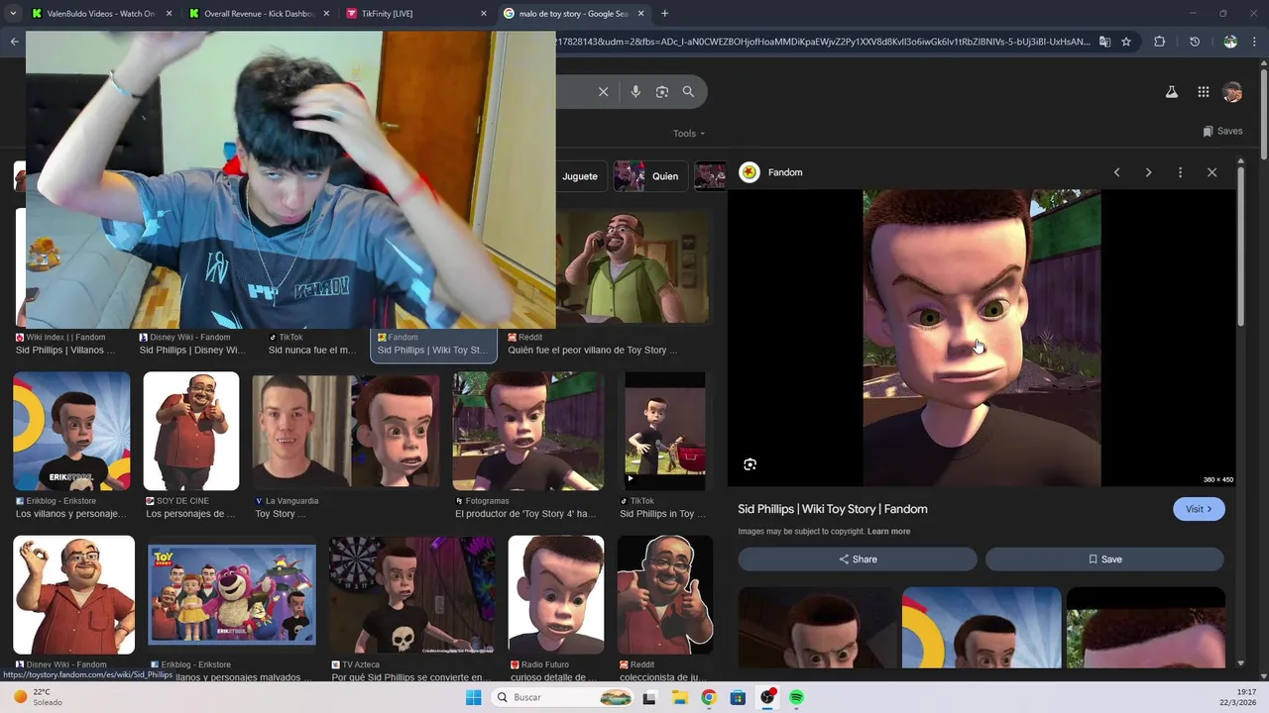Image resolution: width=1269 pixels, height=713 pixels.
Task: Open the Chrome extensions puzzle icon
Action: 1159,42
